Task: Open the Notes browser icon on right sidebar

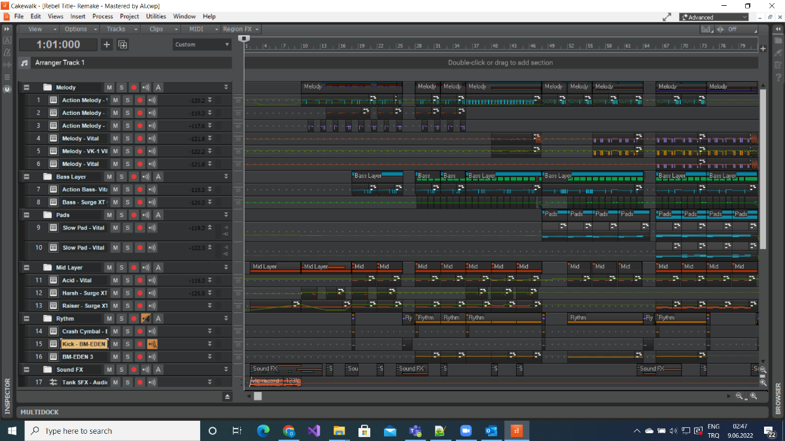Action: click(x=778, y=65)
